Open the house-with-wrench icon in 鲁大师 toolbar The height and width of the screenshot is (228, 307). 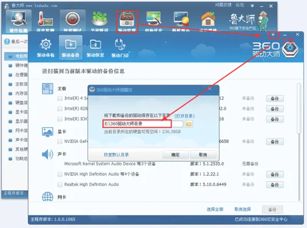(x=208, y=22)
